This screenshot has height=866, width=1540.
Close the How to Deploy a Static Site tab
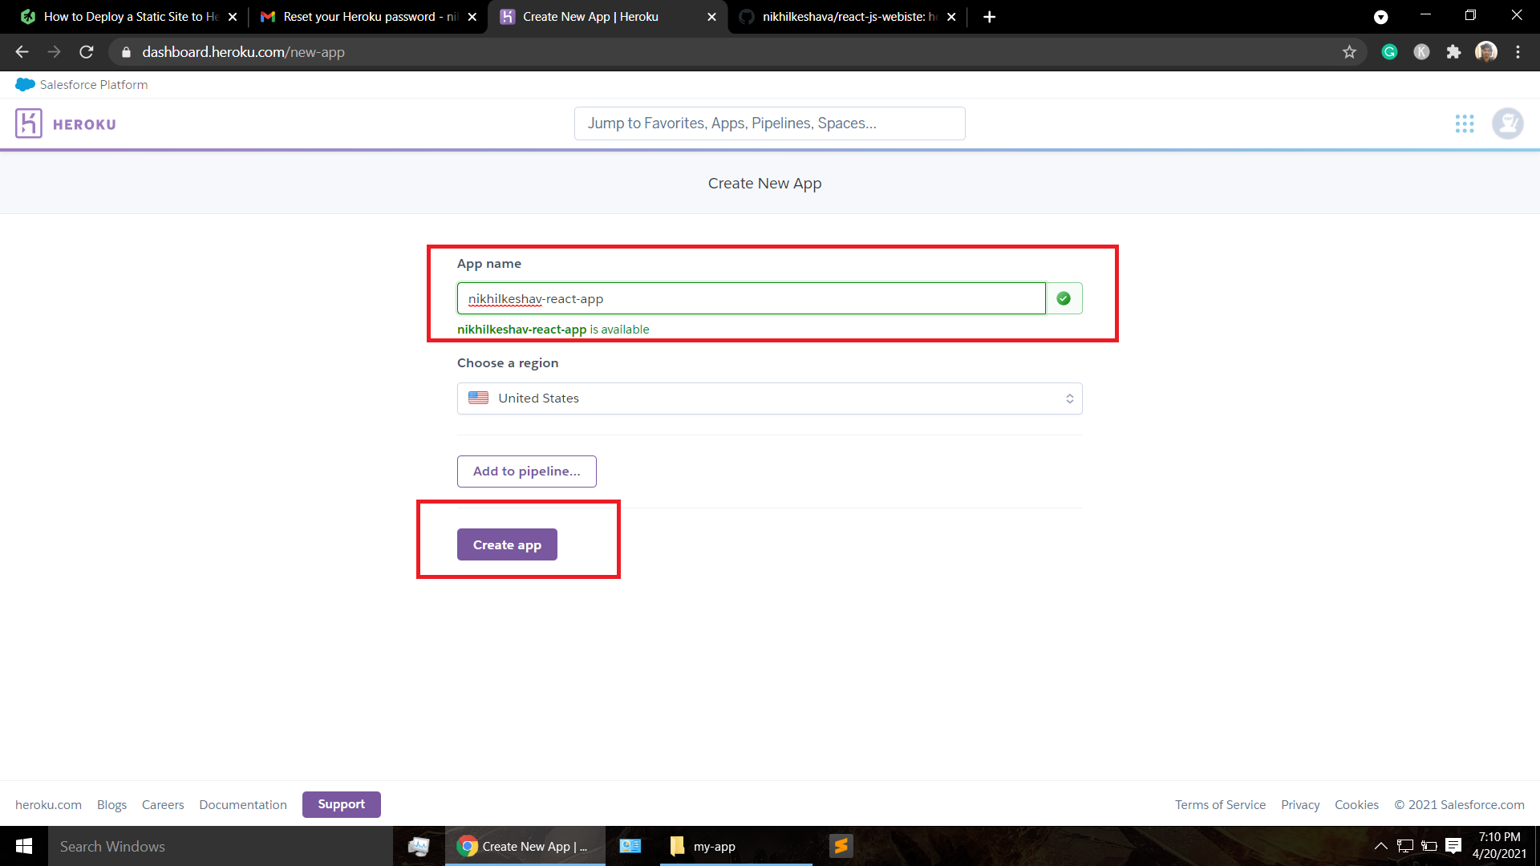coord(233,17)
